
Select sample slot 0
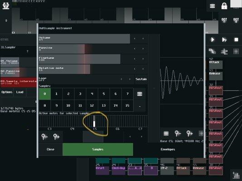[x=45, y=94]
